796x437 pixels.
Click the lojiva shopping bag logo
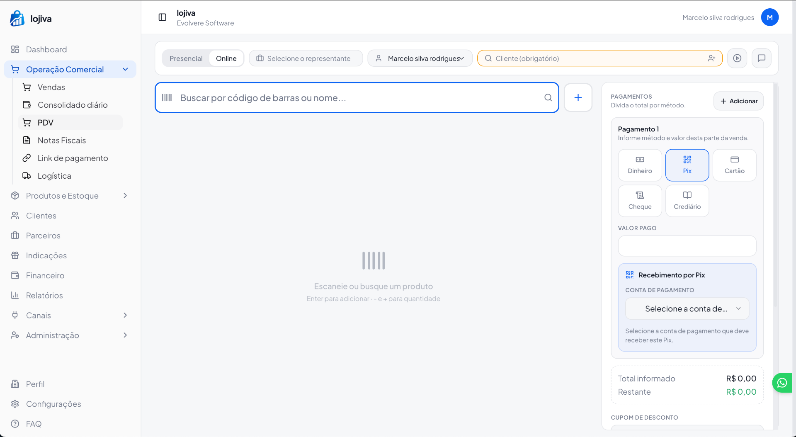[17, 18]
